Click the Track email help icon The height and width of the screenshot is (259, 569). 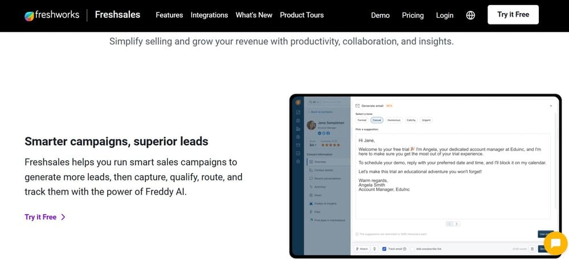click(404, 249)
